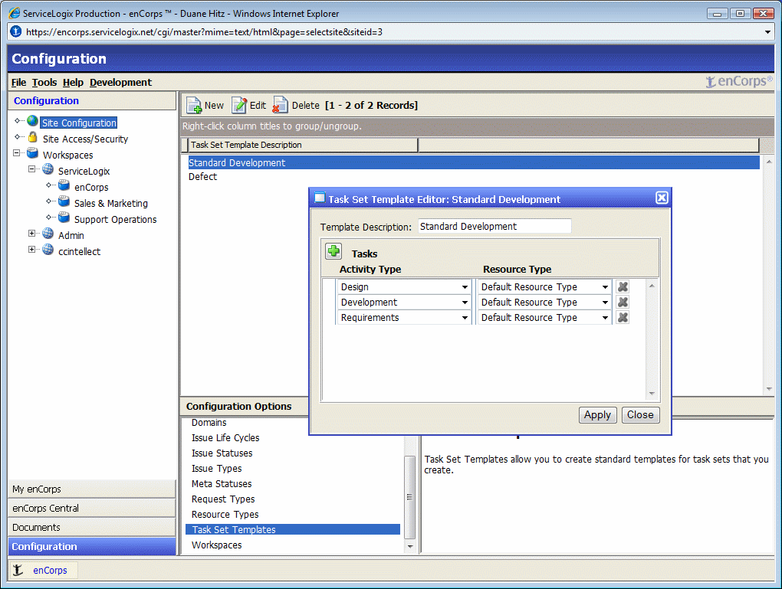Image resolution: width=782 pixels, height=589 pixels.
Task: Open the Development activity type dropdown
Action: click(x=465, y=303)
